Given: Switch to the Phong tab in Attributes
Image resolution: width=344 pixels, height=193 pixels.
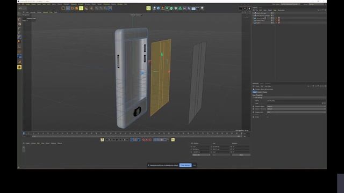Looking at the screenshot, I should (265, 92).
